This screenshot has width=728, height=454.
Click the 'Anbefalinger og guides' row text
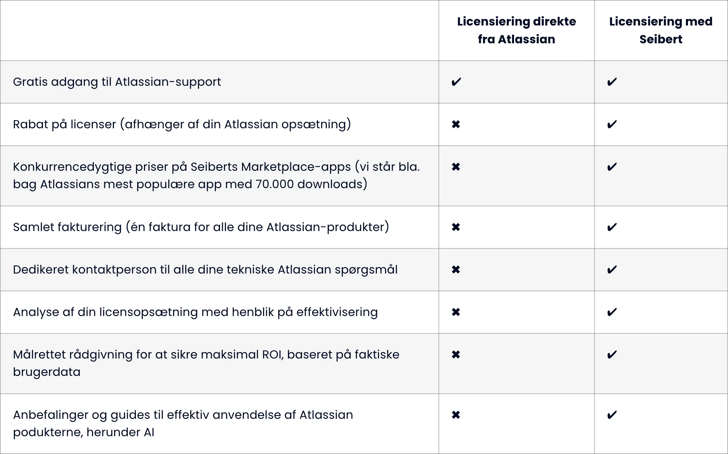(183, 423)
